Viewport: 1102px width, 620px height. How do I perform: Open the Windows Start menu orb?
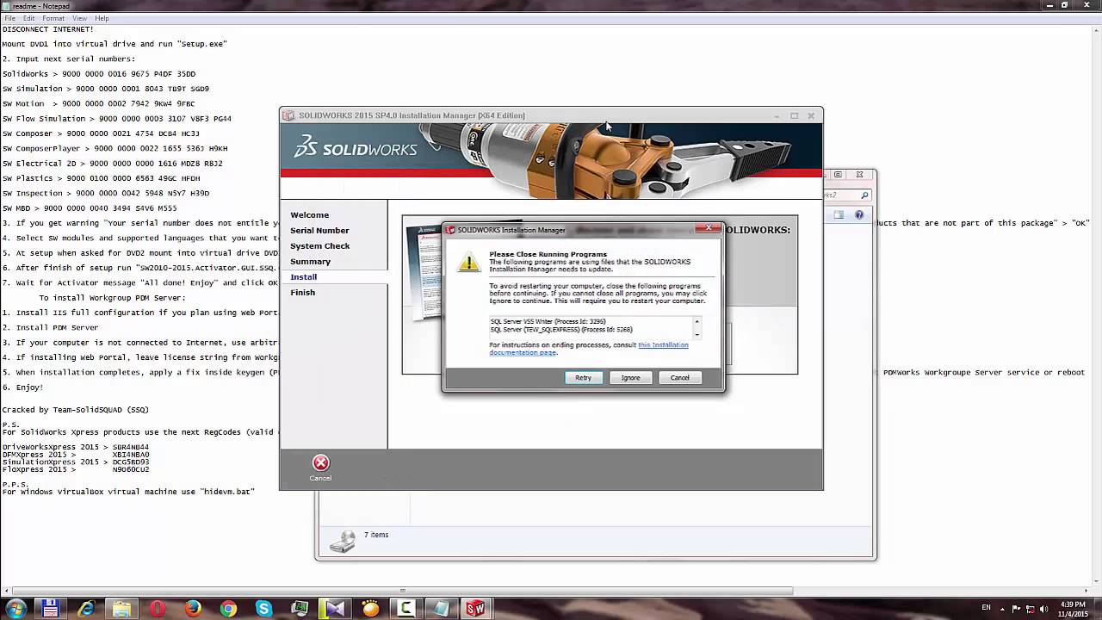point(15,609)
